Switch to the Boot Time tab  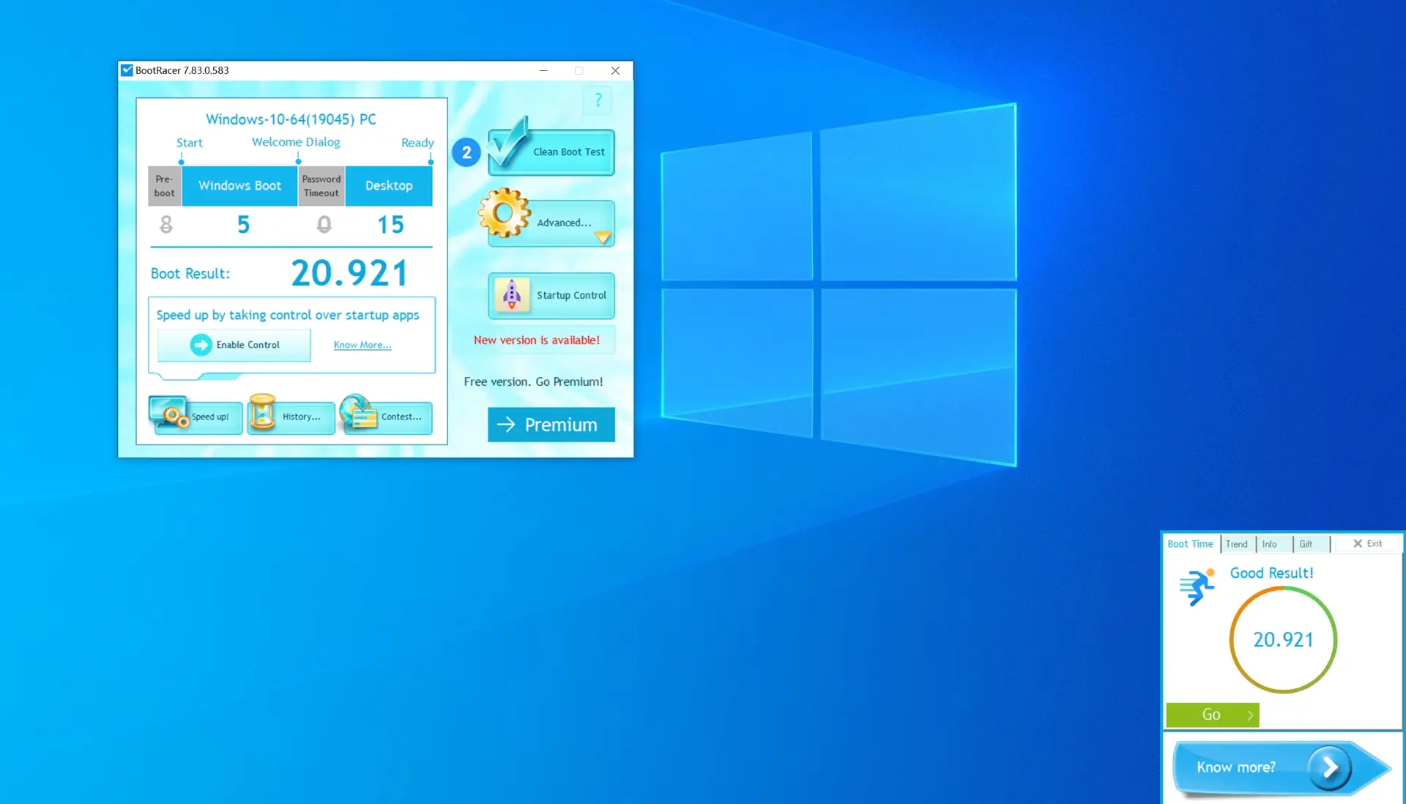point(1190,544)
